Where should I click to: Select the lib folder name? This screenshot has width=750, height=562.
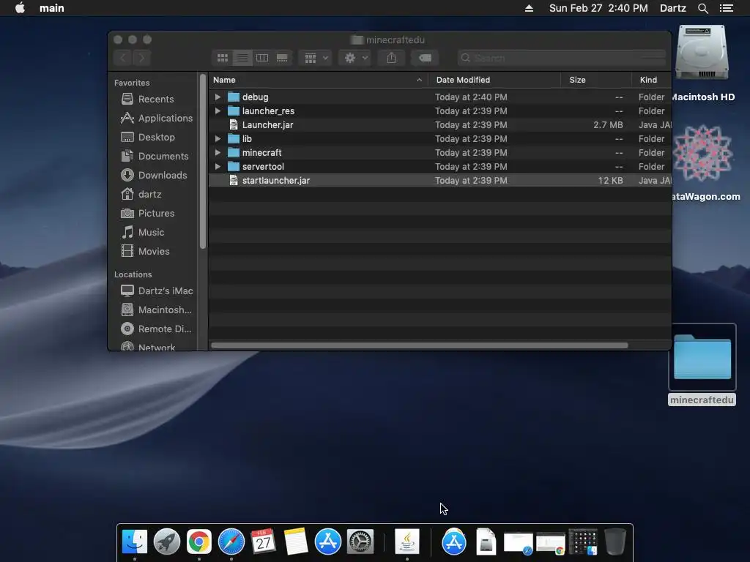pos(247,138)
